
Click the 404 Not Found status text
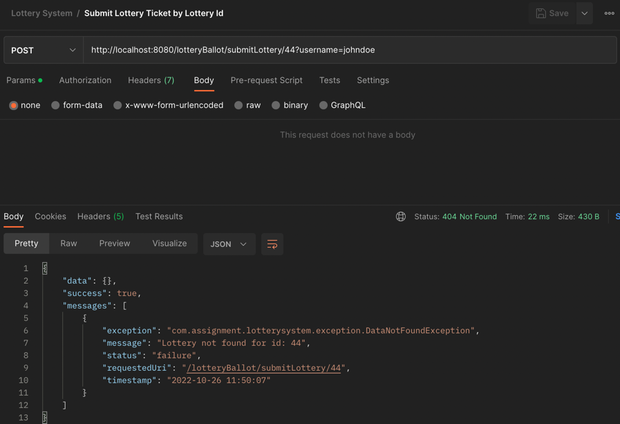(x=469, y=216)
